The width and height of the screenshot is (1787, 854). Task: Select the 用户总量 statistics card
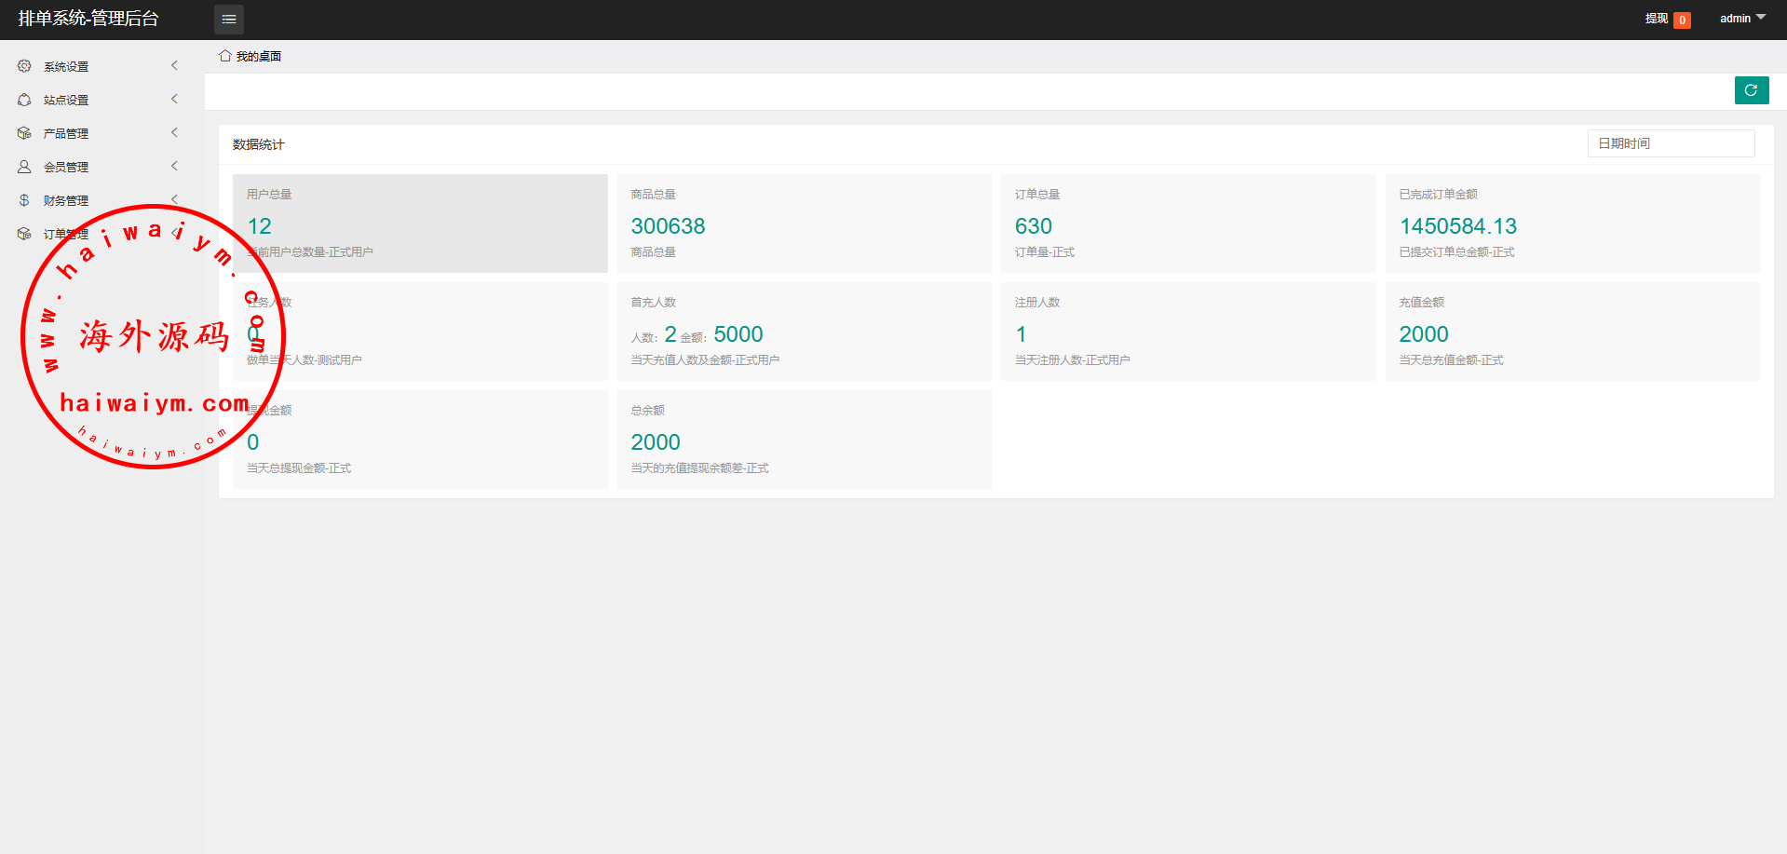420,224
